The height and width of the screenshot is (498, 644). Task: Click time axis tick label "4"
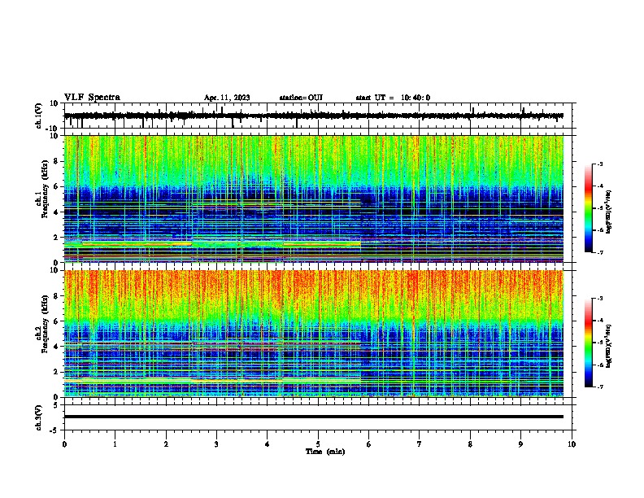click(x=268, y=444)
